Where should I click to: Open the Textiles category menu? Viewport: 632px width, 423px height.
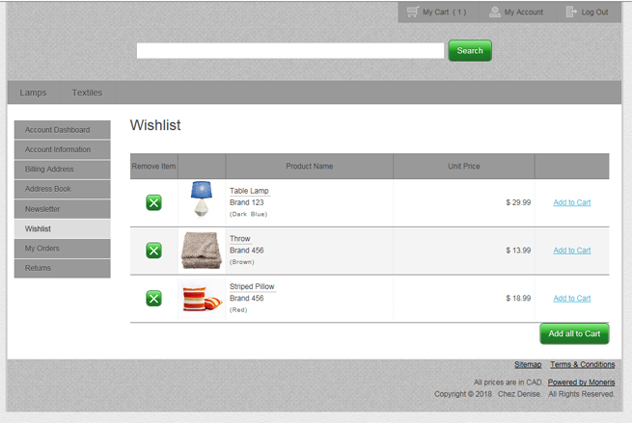click(x=87, y=93)
